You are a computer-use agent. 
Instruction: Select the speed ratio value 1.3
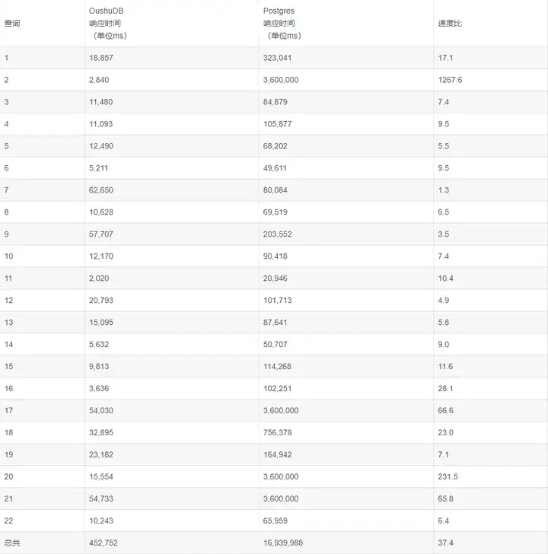pos(444,190)
